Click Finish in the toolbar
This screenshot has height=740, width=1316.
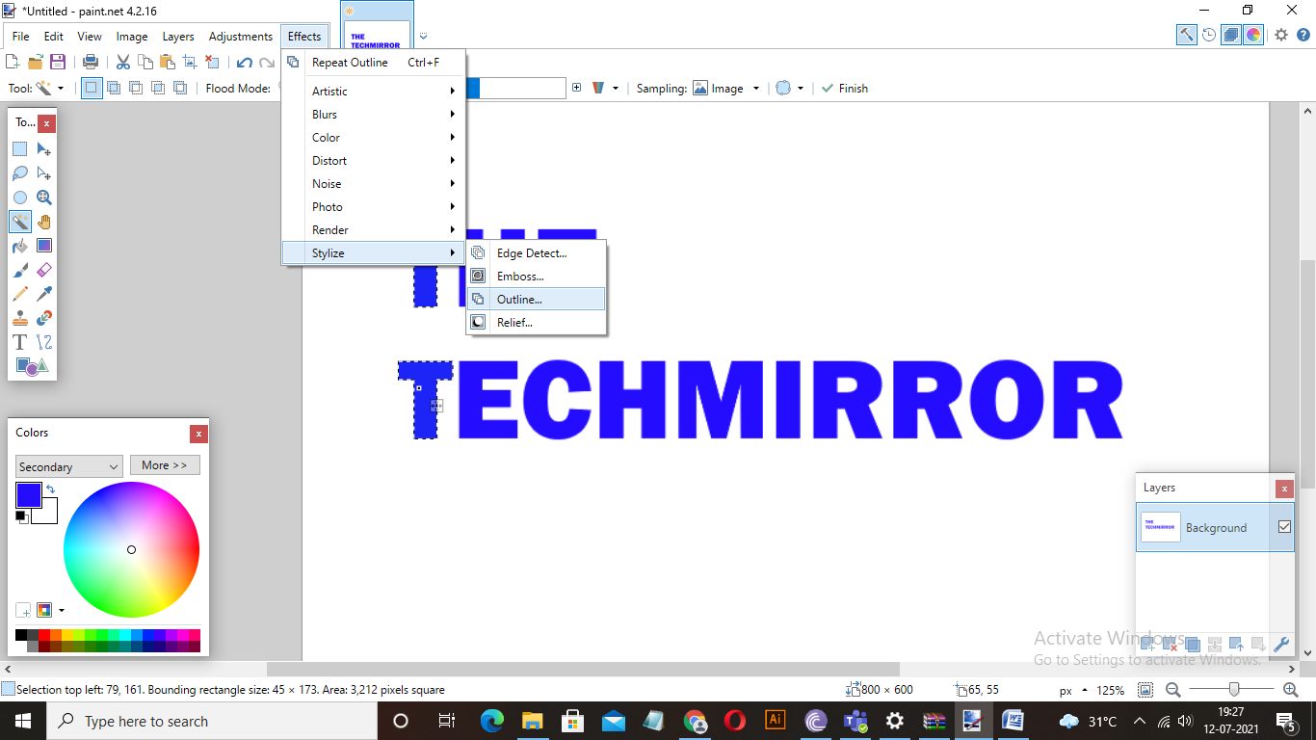coord(845,88)
